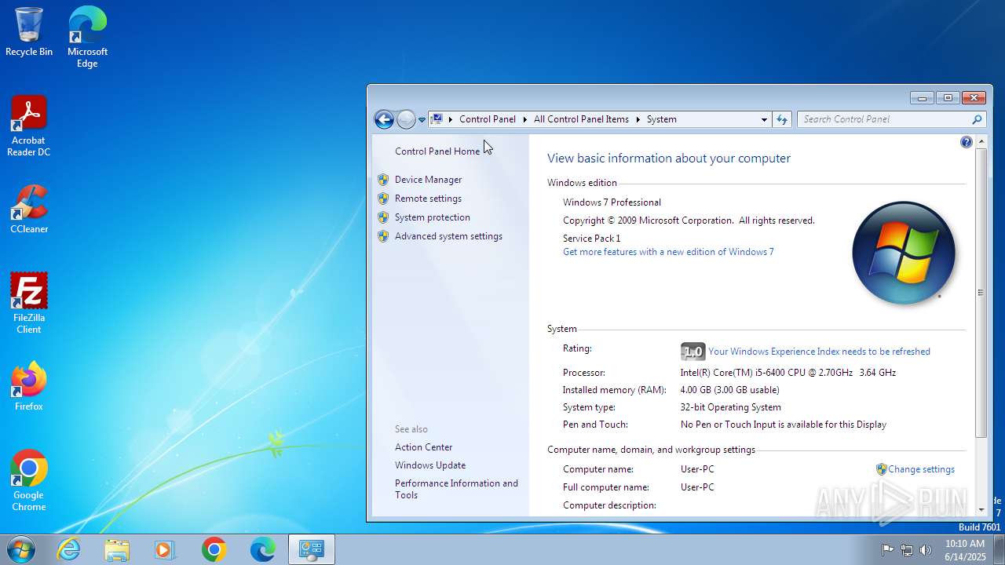This screenshot has height=565, width=1005.
Task: Open the Chrome taskbar icon
Action: 214,549
